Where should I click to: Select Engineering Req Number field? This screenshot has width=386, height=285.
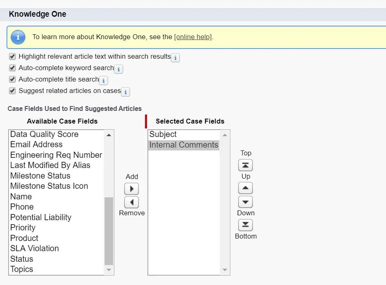pyautogui.click(x=56, y=155)
